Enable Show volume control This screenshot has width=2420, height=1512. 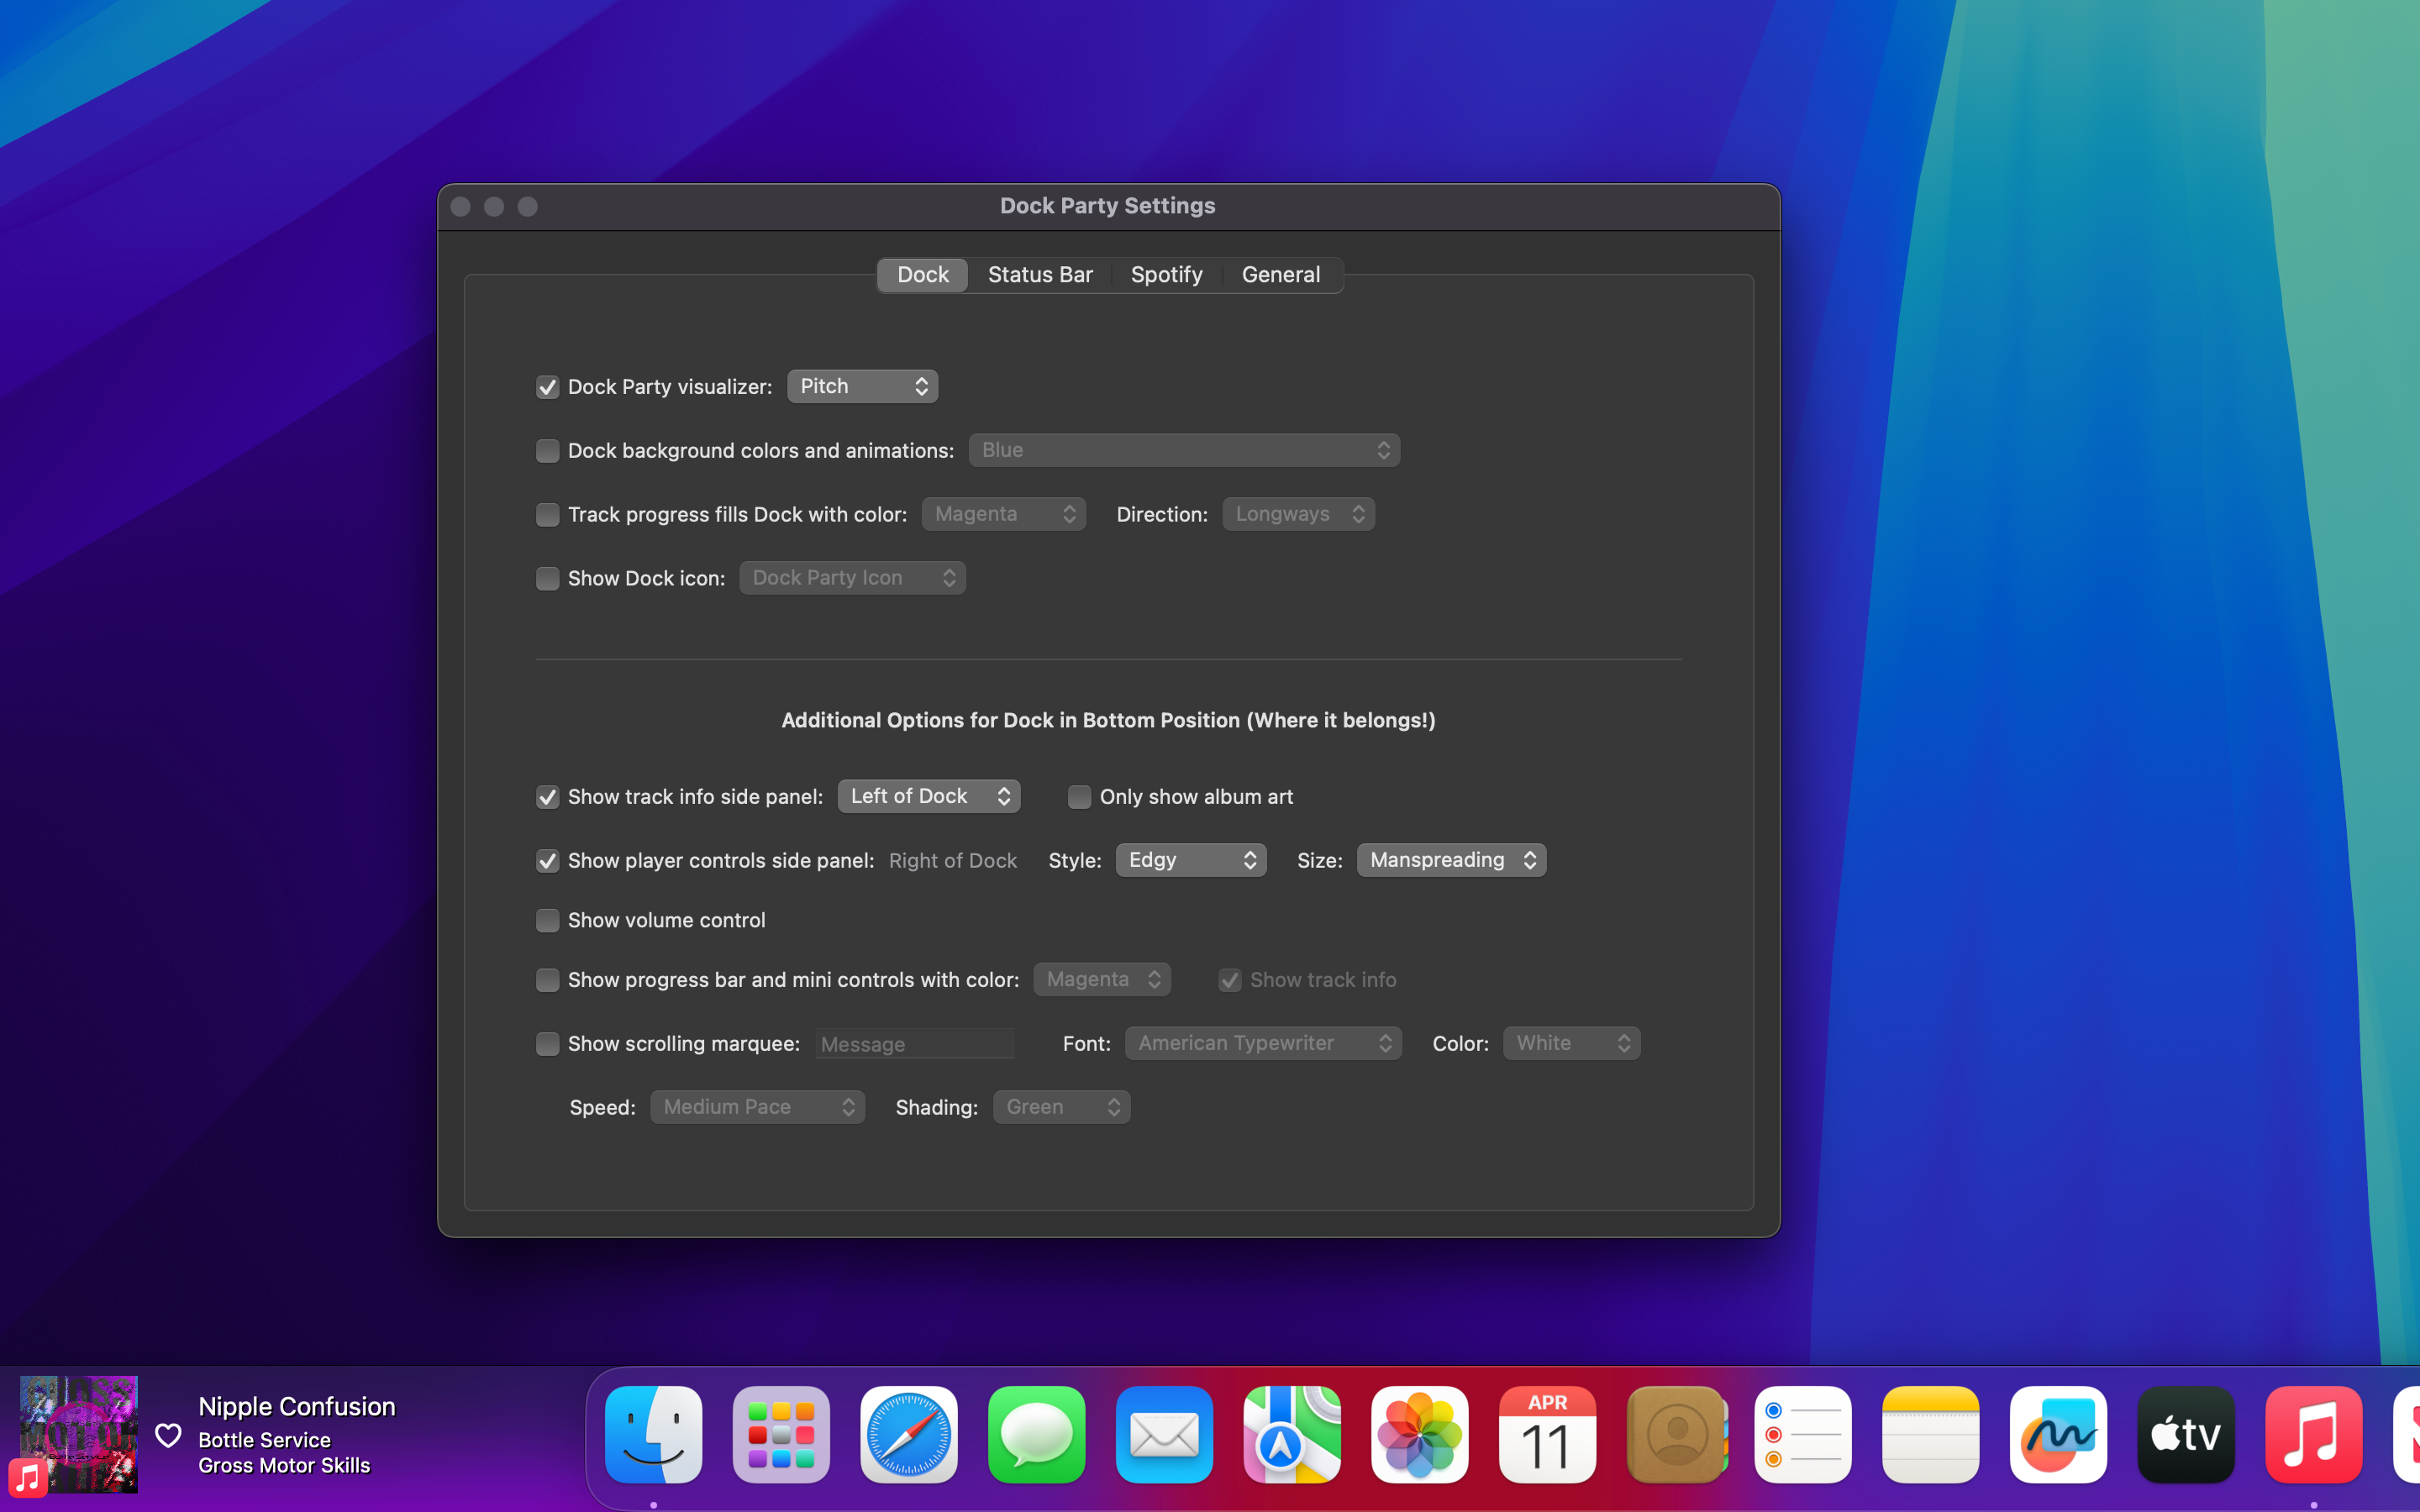547,920
